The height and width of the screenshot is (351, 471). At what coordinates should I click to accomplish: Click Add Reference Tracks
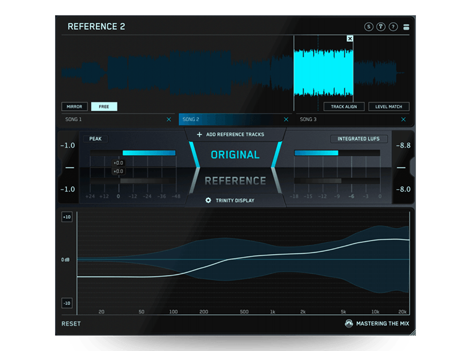(x=235, y=135)
